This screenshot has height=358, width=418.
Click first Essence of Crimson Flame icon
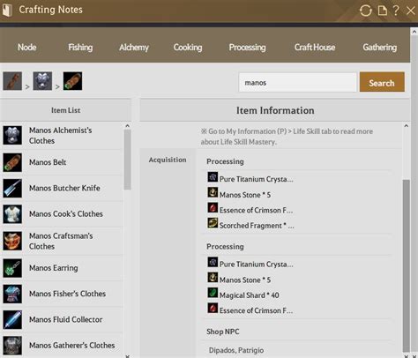pos(213,208)
